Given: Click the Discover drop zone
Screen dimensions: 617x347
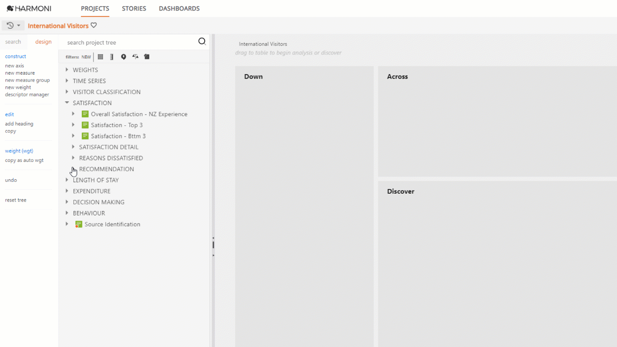Looking at the screenshot, I should [497, 264].
